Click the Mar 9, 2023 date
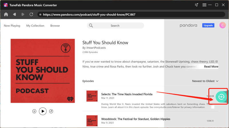This screenshot has width=229, height=128. (108, 123)
